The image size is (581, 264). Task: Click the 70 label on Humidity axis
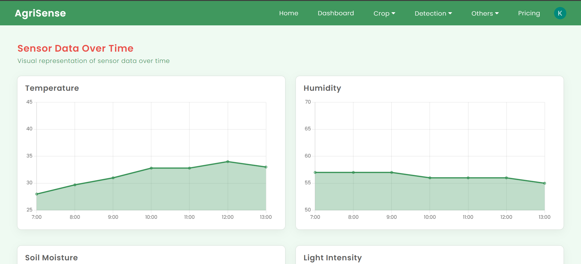308,102
